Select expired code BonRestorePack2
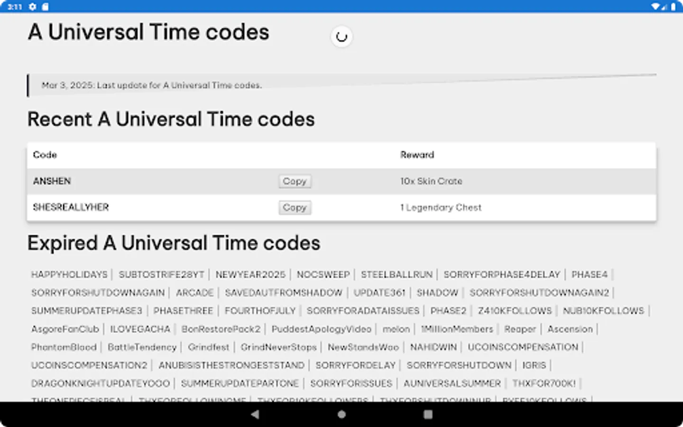Screen dimensions: 683x427 click(221, 329)
